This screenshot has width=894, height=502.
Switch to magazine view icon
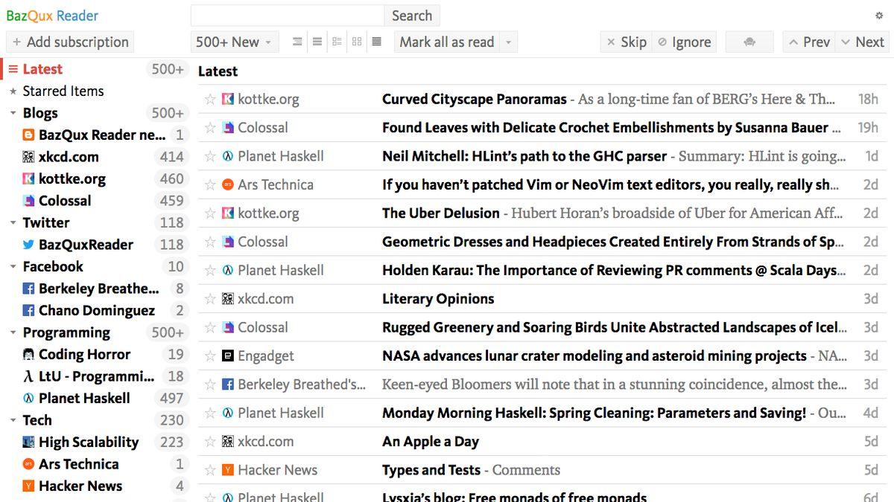click(x=337, y=42)
